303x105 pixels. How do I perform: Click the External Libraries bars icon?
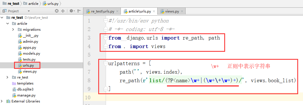8,101
